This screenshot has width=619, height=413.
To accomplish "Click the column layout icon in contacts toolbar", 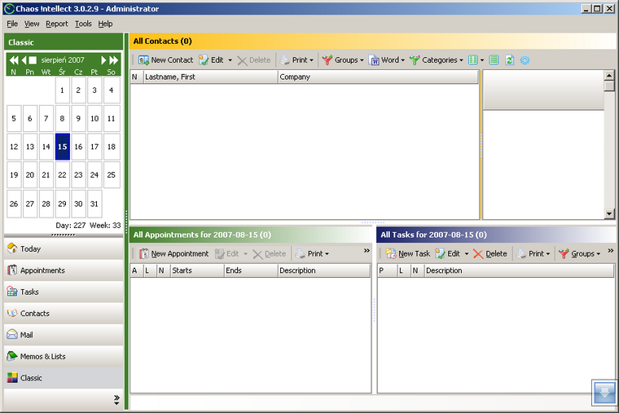I will pos(473,60).
